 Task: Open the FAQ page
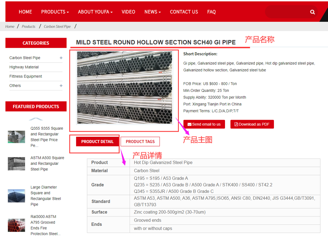pos(212,12)
